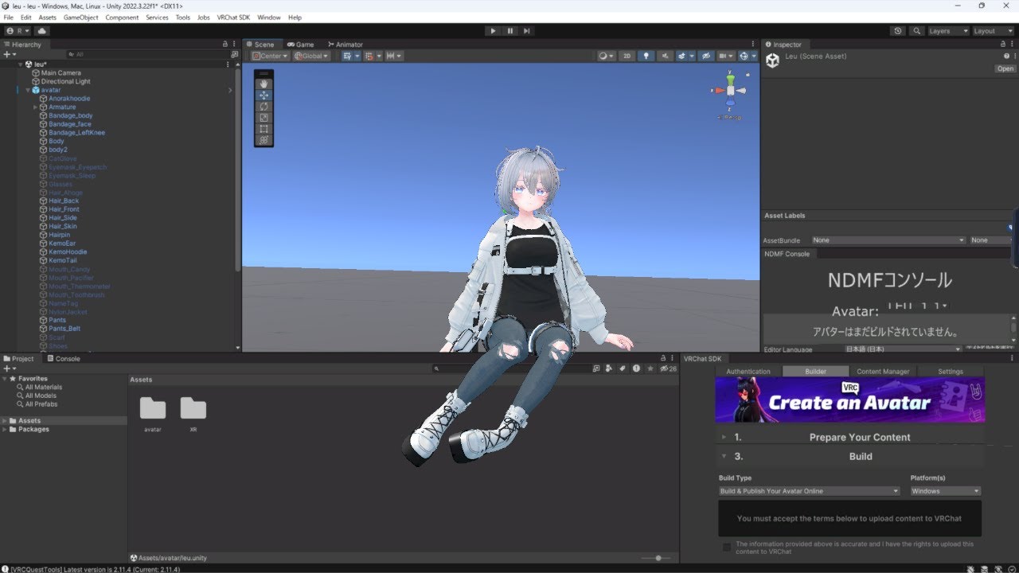Switch to the Console tab
This screenshot has height=573, width=1019.
[x=64, y=359]
